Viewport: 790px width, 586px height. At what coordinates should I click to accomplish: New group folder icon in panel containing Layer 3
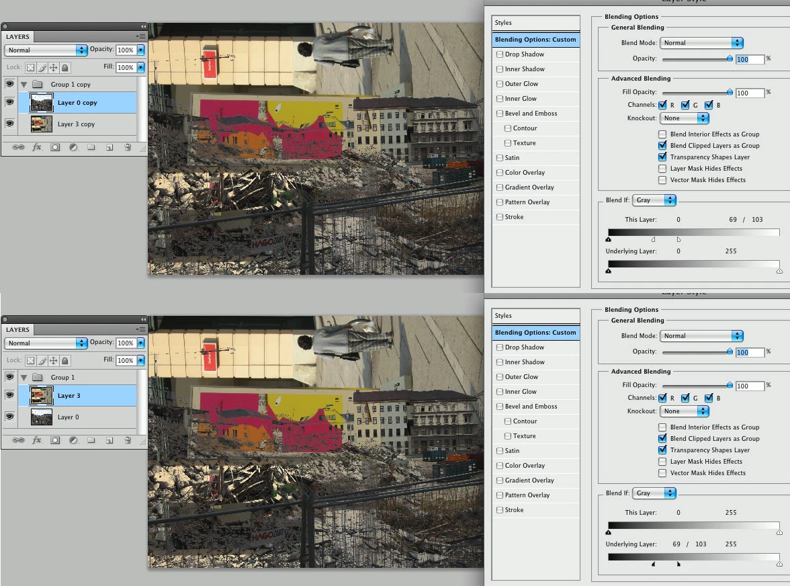[91, 440]
